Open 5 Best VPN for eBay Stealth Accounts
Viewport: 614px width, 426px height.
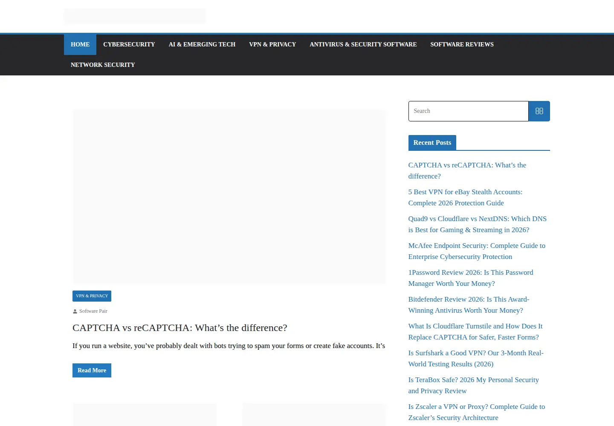(465, 197)
